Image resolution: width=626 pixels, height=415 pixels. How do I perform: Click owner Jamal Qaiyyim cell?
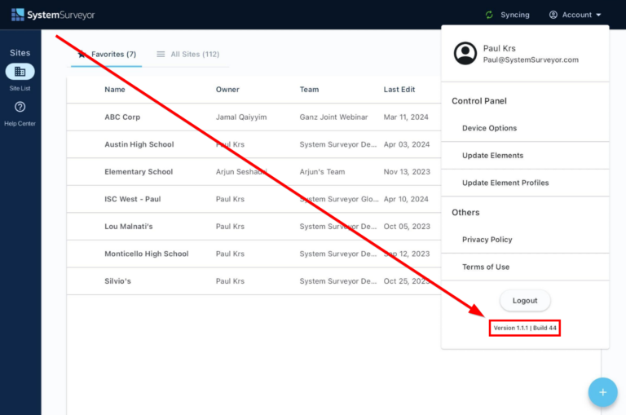point(241,117)
